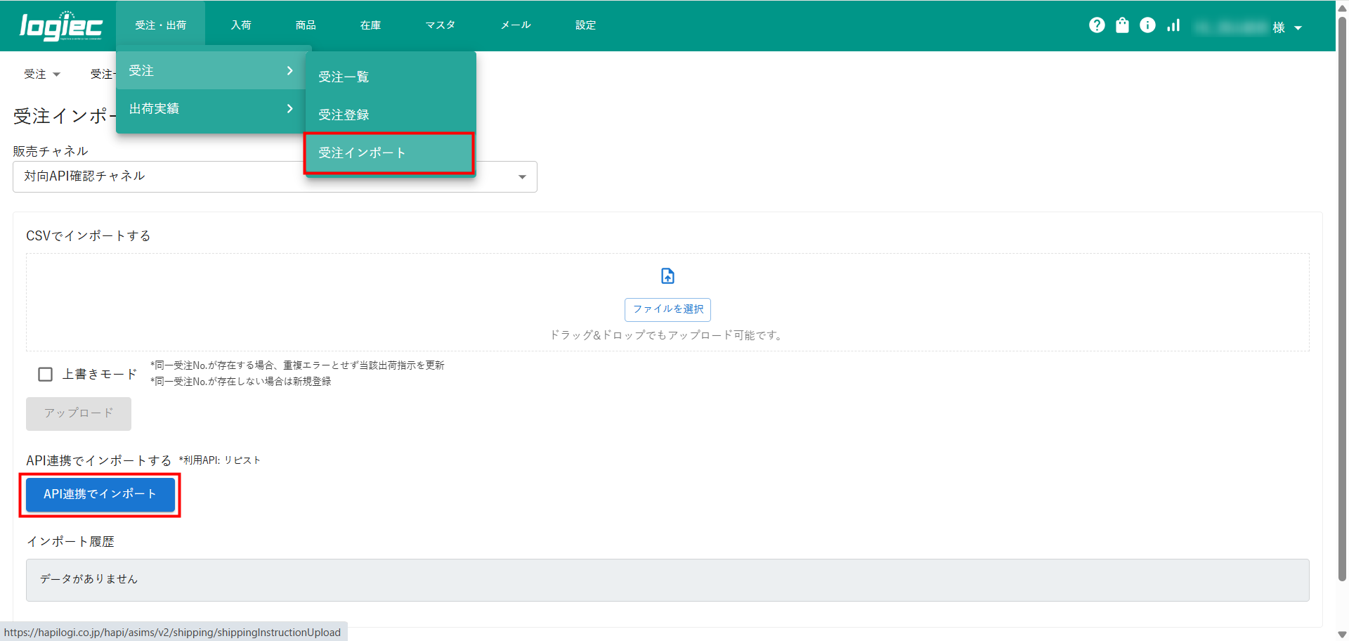Click the logiec logo

coord(61,26)
